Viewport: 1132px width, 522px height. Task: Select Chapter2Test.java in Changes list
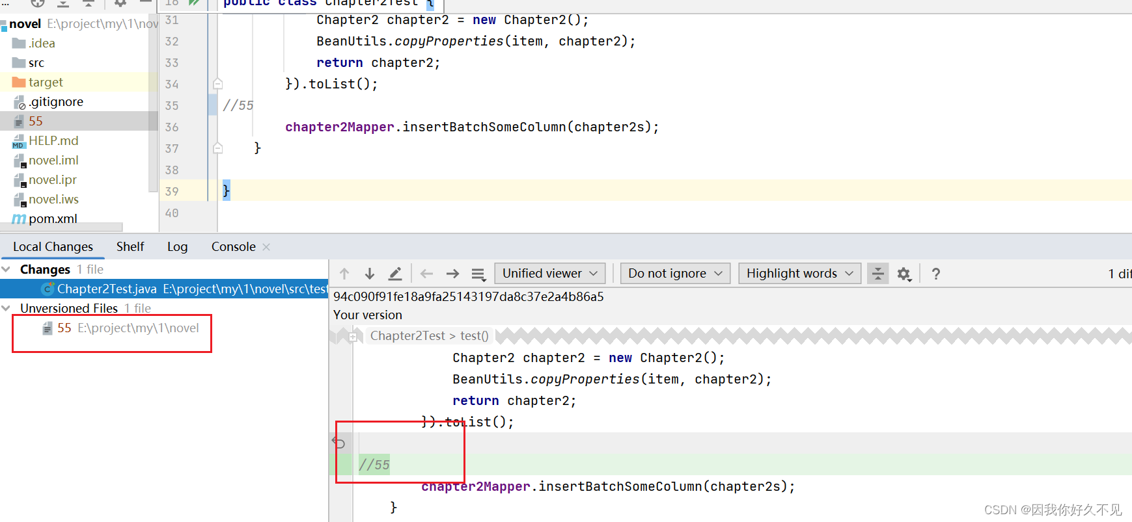(164, 289)
